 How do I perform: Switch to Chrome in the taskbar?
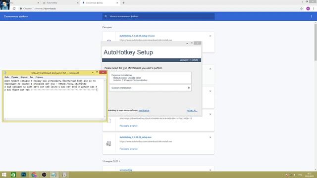pos(34,175)
